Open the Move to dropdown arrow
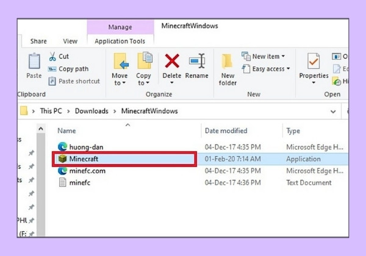The width and height of the screenshot is (366, 256). click(124, 83)
